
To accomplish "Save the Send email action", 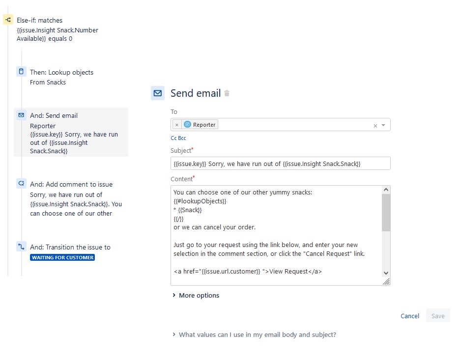I will click(437, 316).
